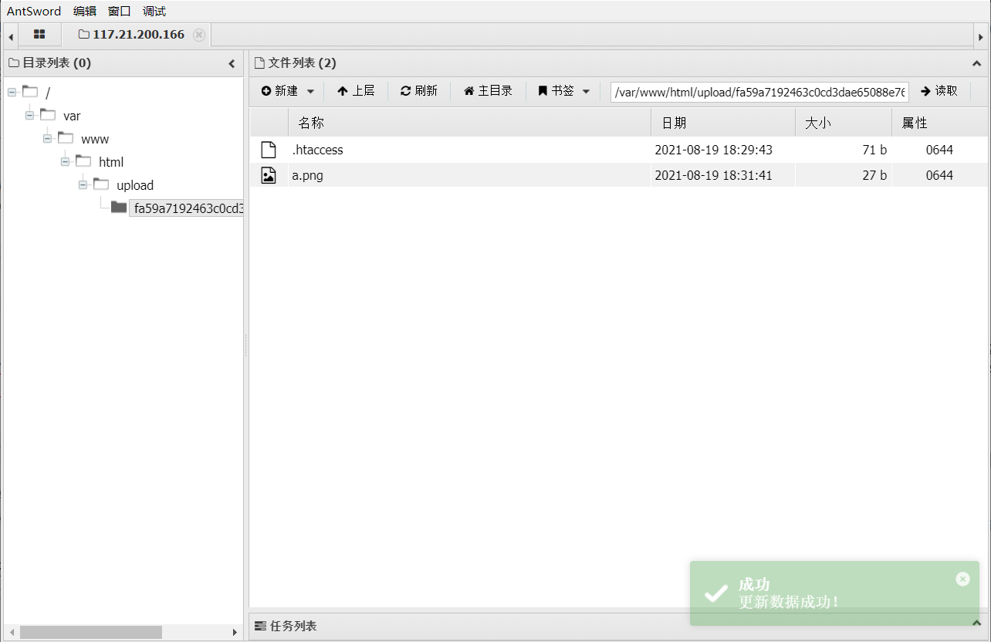Collapse the upload tree node
Image resolution: width=991 pixels, height=642 pixels.
pos(83,184)
